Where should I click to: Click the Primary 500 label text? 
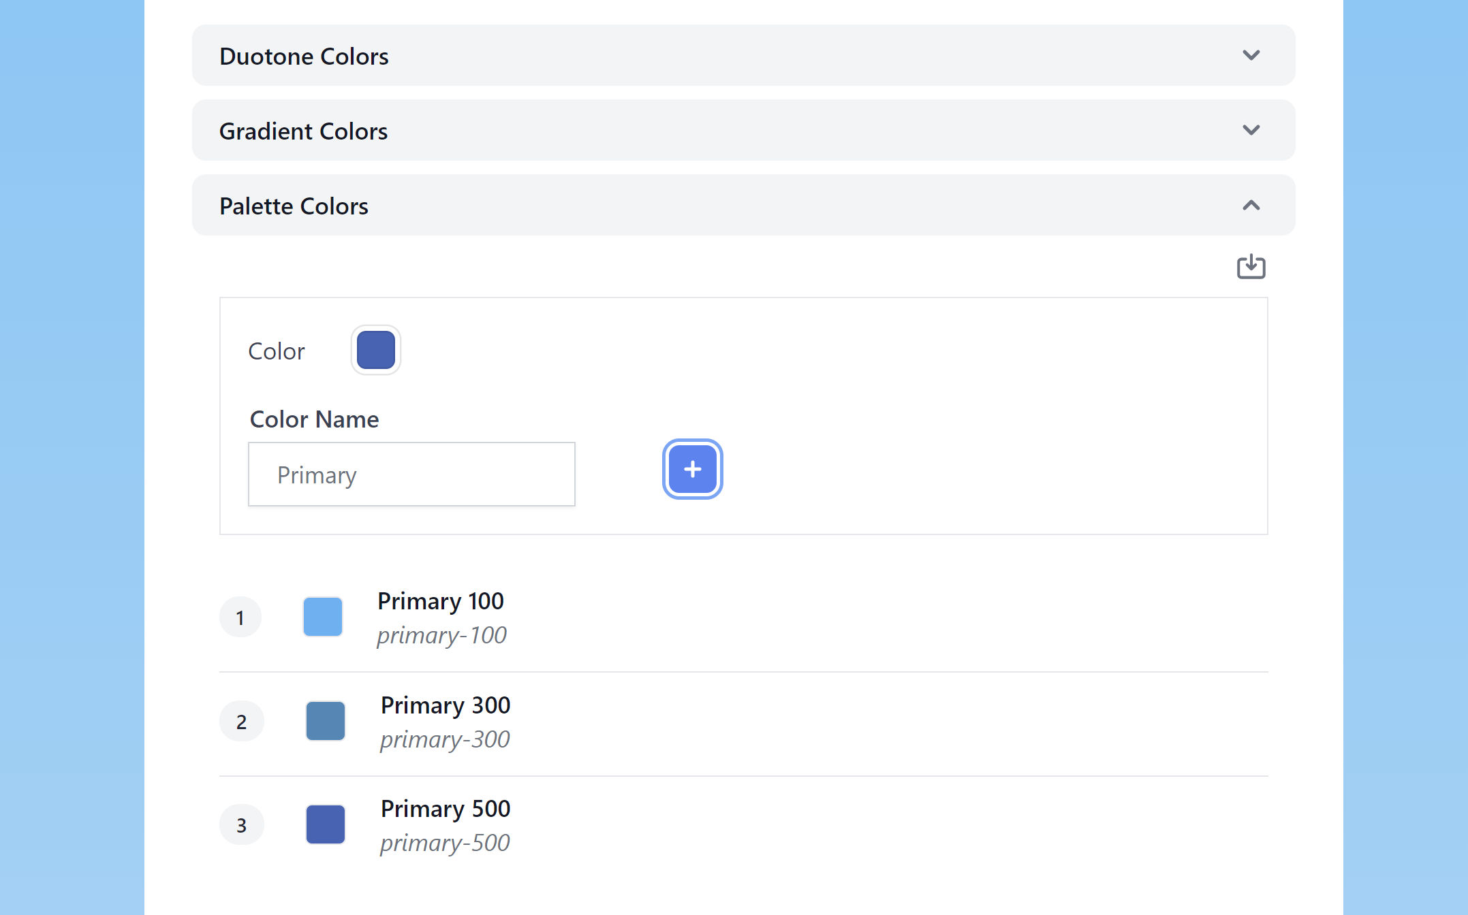446,808
